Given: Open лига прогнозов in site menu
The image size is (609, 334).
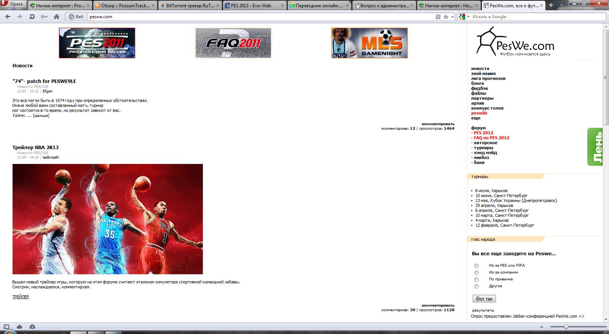Looking at the screenshot, I should (488, 78).
